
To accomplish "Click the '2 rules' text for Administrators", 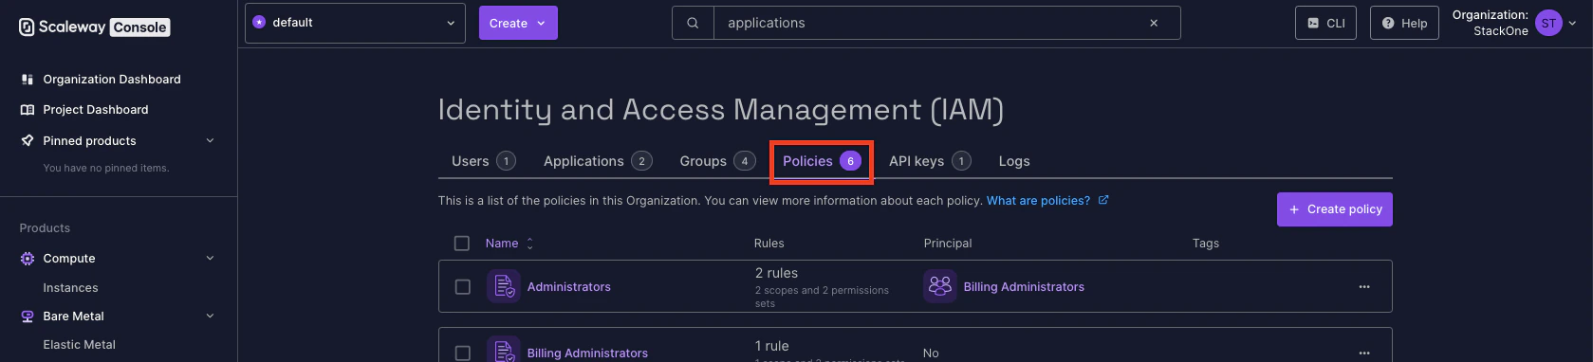I will click(776, 273).
